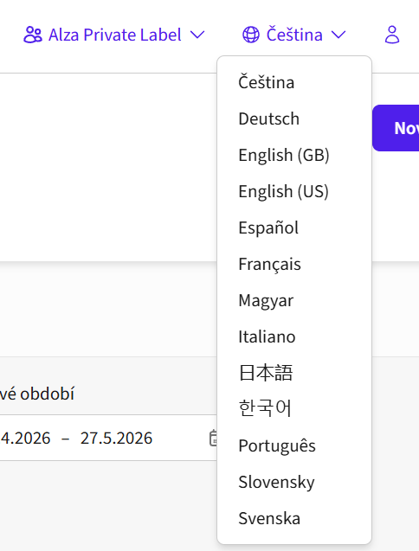Open the calendar date picker icon
Image resolution: width=419 pixels, height=551 pixels.
[x=213, y=438]
